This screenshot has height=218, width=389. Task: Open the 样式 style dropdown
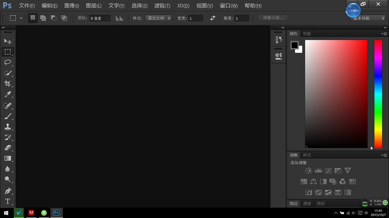(x=158, y=18)
